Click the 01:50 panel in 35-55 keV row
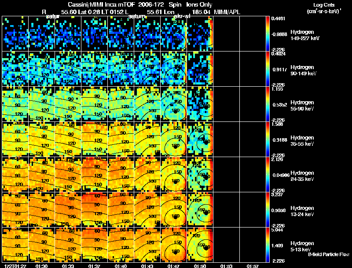352x268 pixels. pyautogui.click(x=200, y=139)
